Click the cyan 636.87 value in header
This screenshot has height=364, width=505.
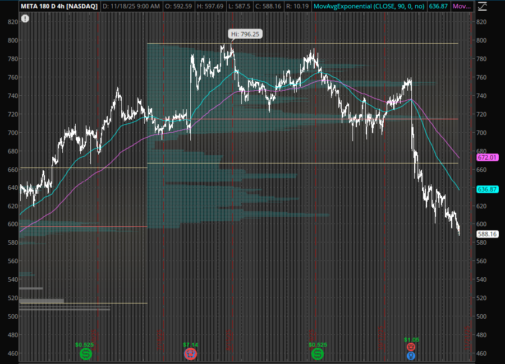pos(438,6)
